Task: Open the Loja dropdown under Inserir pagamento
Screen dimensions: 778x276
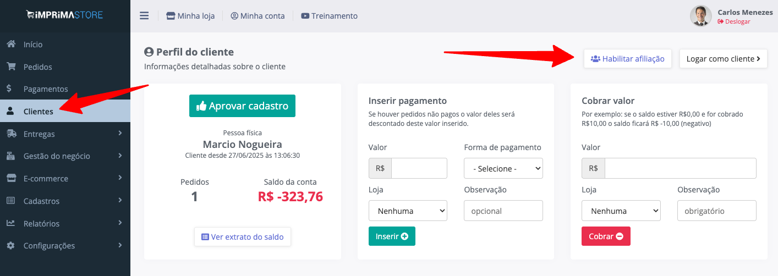Action: (408, 211)
